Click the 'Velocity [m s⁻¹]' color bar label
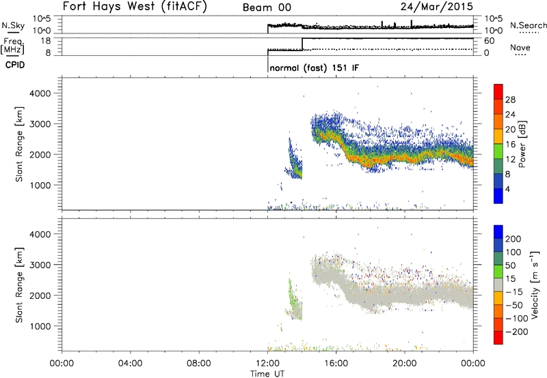547x378 pixels. (535, 285)
